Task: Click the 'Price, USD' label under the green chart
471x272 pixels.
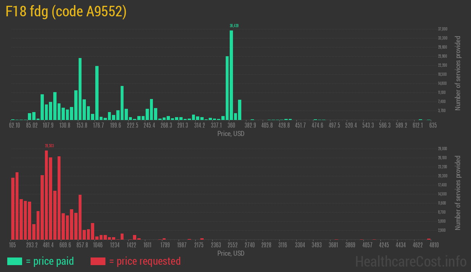Action: point(231,134)
